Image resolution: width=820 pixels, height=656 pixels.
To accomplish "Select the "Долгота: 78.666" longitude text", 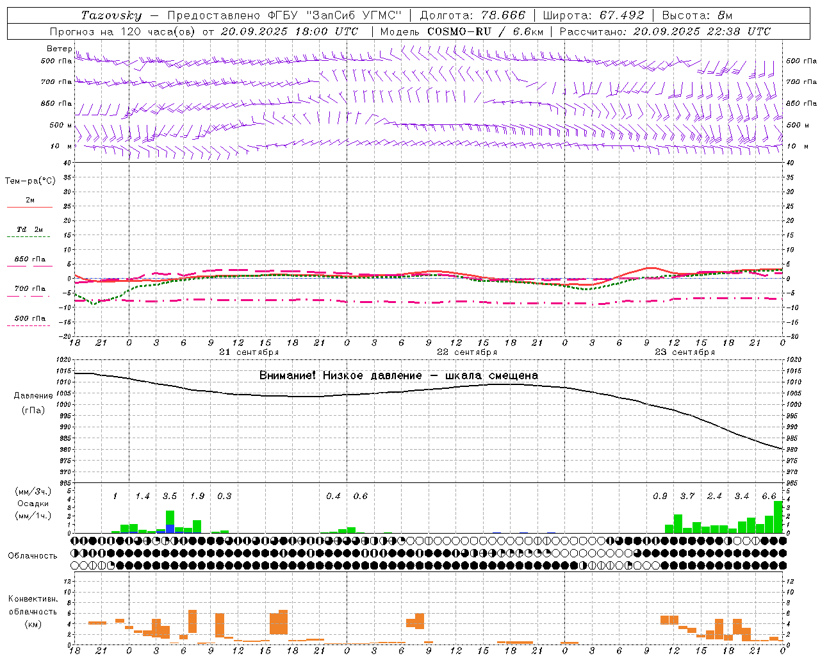I will 472,15.
